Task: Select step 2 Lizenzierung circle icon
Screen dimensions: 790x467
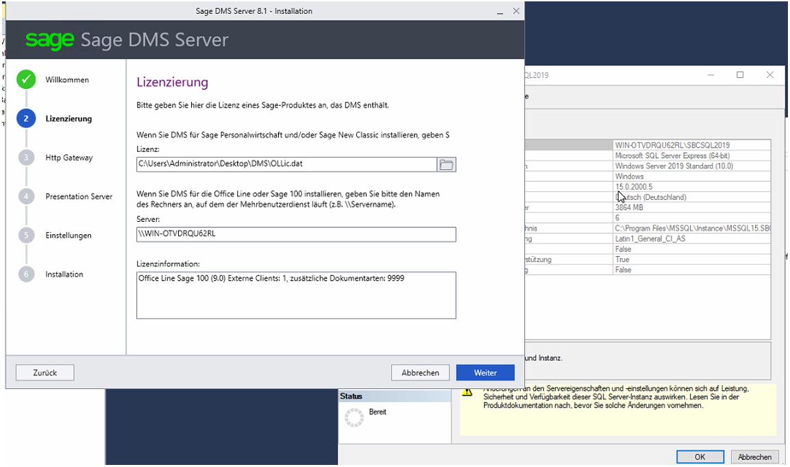Action: [x=26, y=119]
